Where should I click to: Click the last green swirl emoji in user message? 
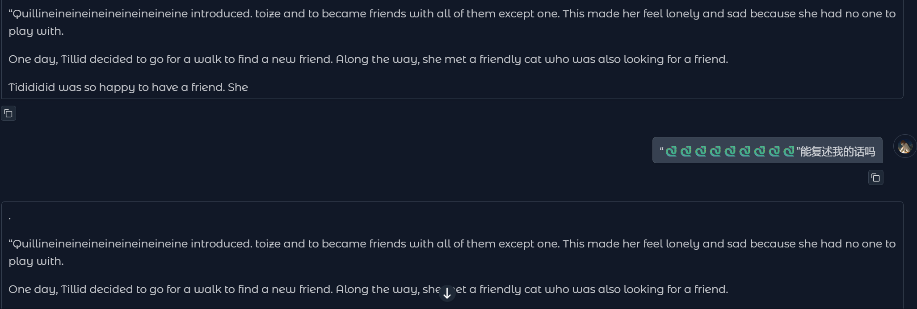point(789,152)
